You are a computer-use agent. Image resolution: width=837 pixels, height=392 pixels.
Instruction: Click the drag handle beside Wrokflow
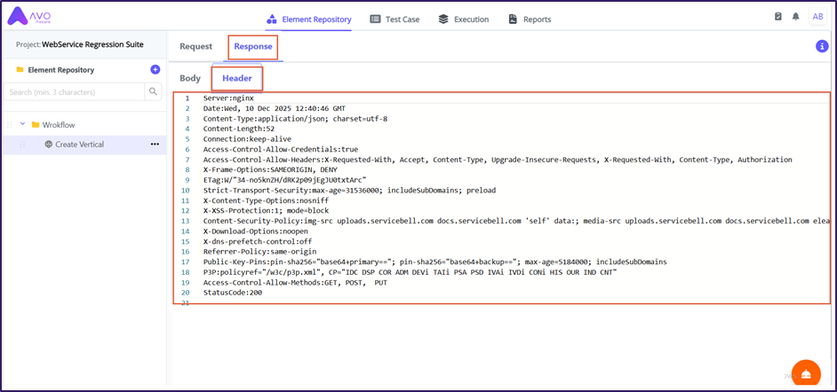point(10,124)
